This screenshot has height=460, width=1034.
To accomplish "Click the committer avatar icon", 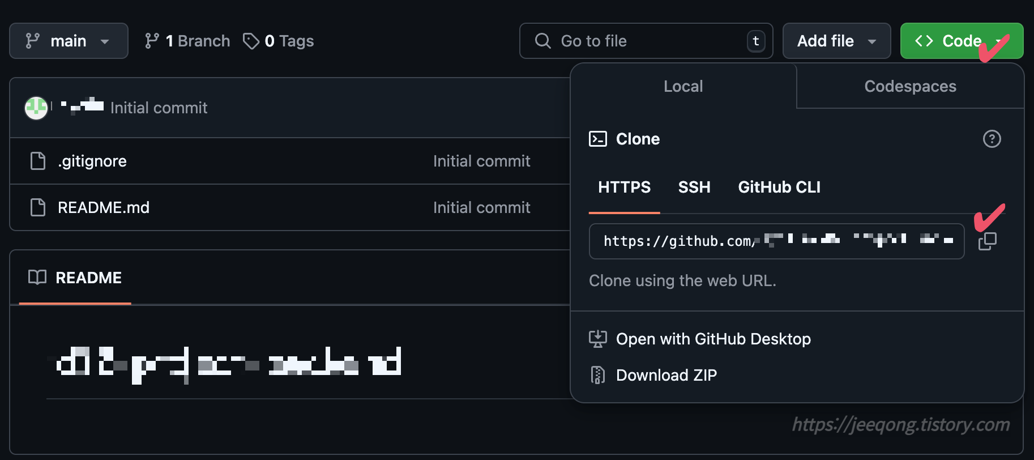I will pyautogui.click(x=36, y=108).
